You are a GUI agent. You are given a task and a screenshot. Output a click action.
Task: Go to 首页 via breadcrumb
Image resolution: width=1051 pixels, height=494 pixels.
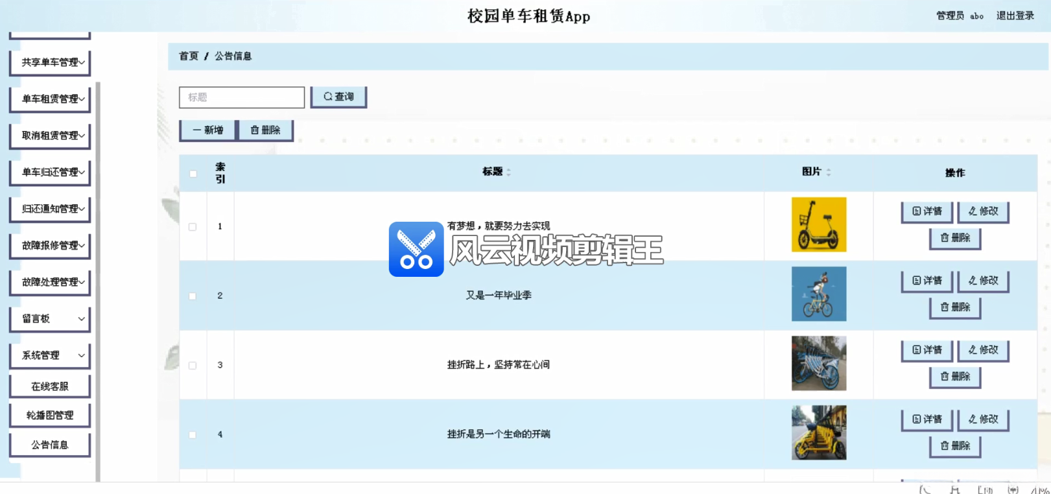[189, 56]
